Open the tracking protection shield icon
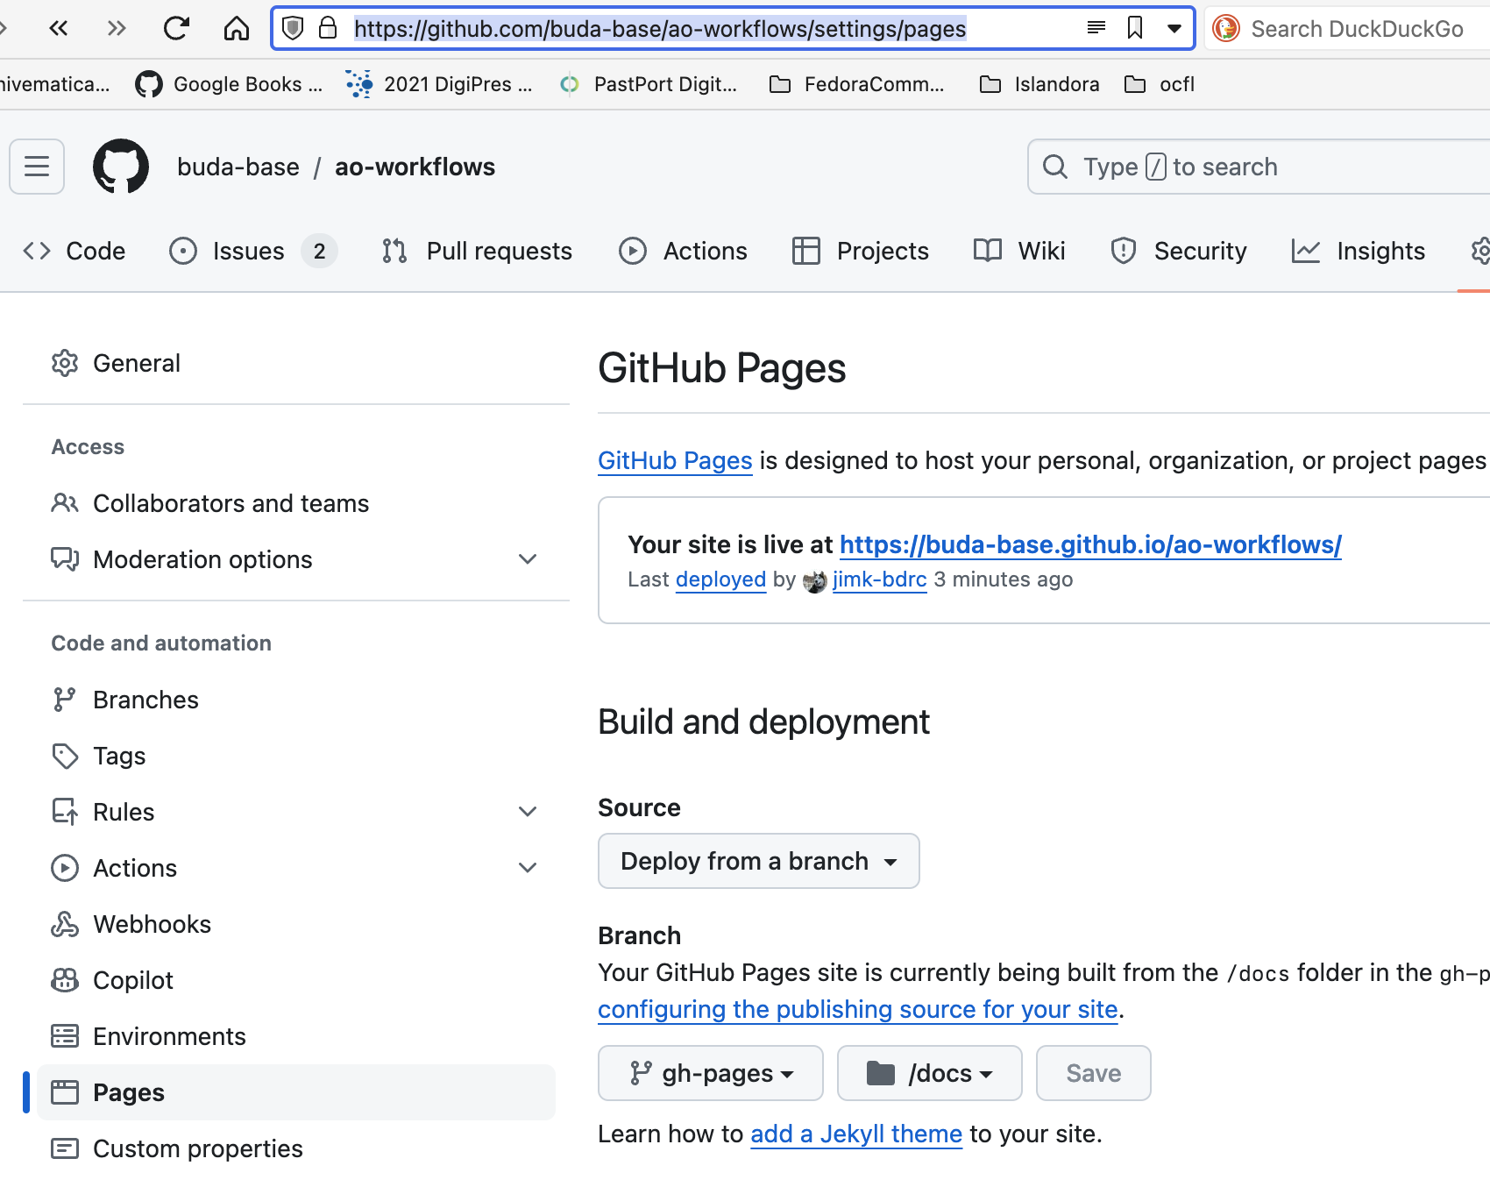 pyautogui.click(x=292, y=27)
